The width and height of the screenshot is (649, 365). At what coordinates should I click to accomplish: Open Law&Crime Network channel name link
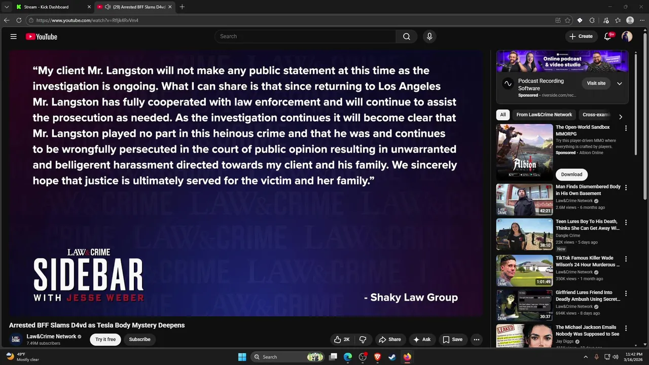(x=51, y=337)
